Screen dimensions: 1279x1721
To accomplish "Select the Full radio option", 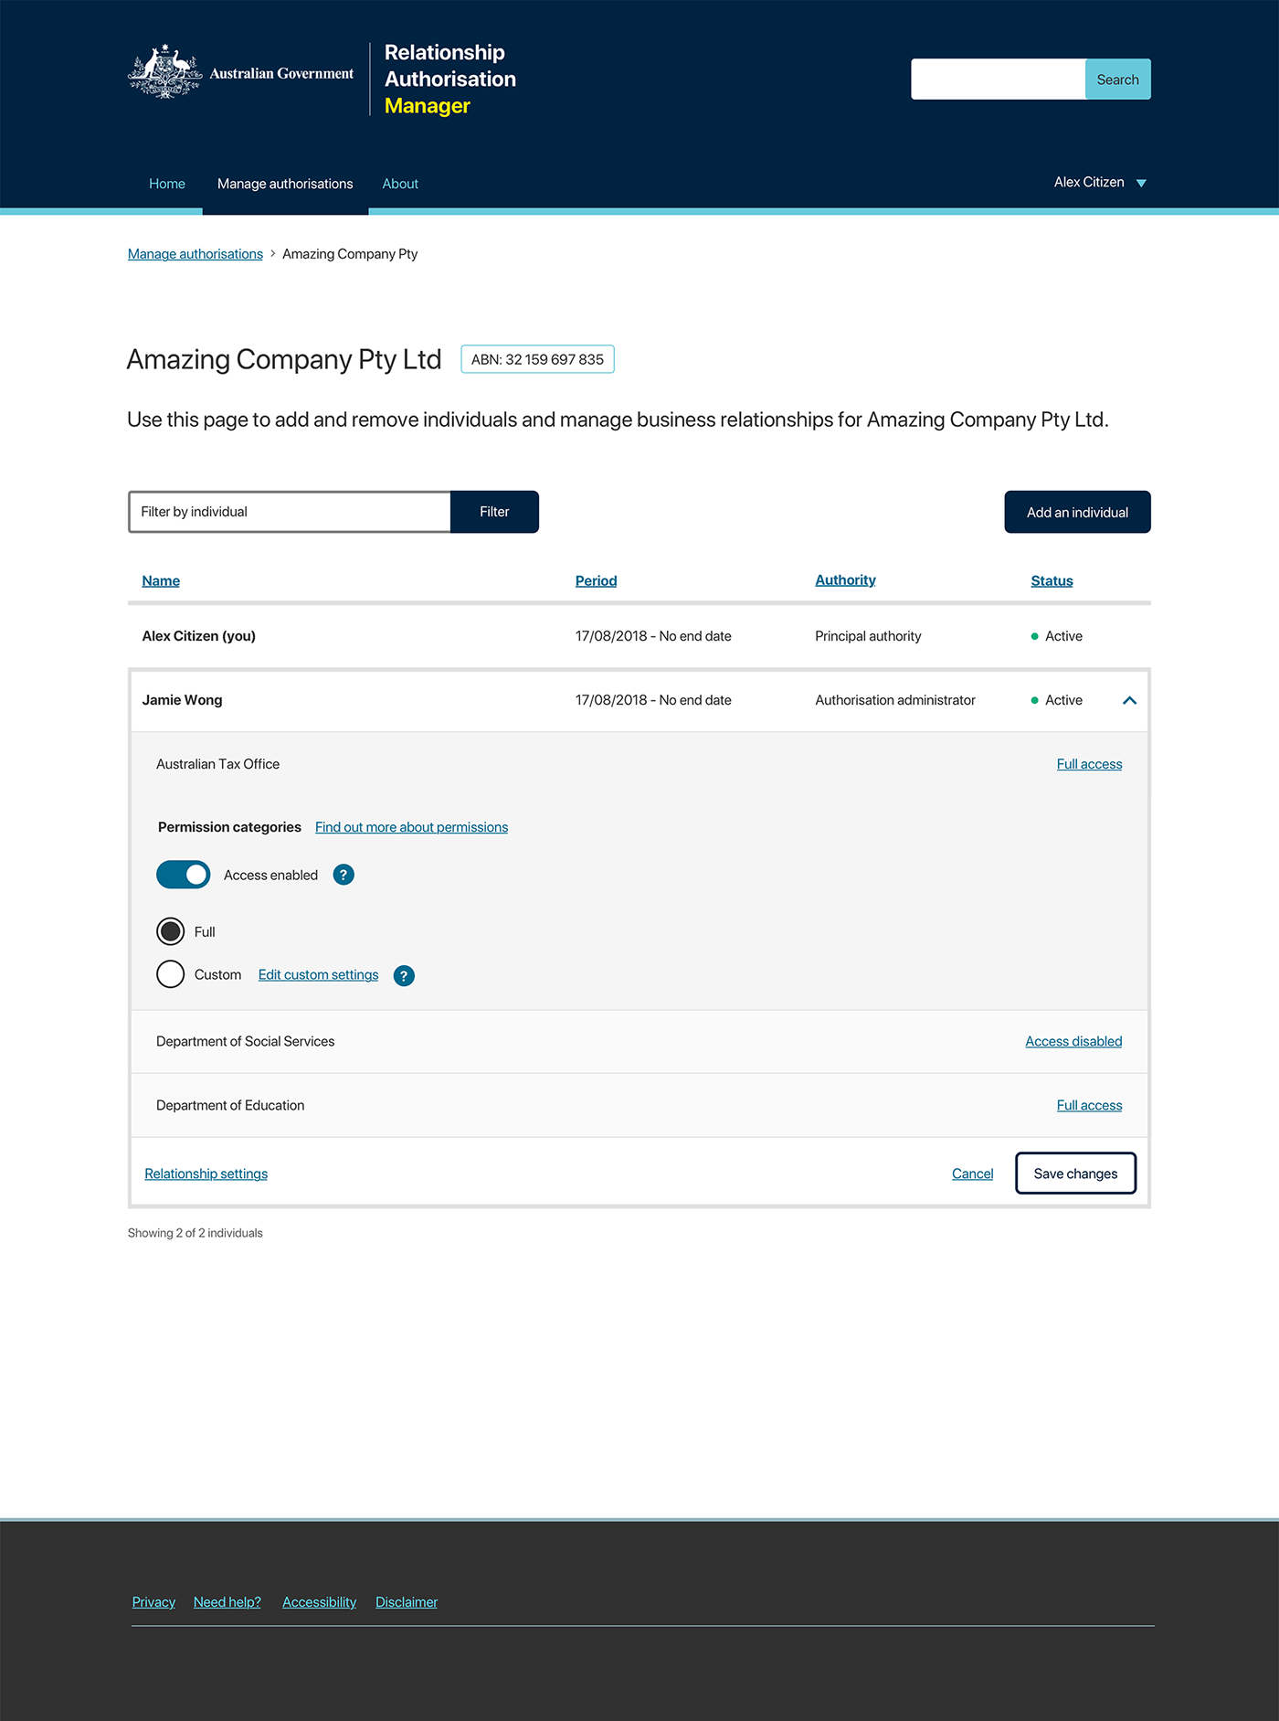I will pyautogui.click(x=171, y=931).
